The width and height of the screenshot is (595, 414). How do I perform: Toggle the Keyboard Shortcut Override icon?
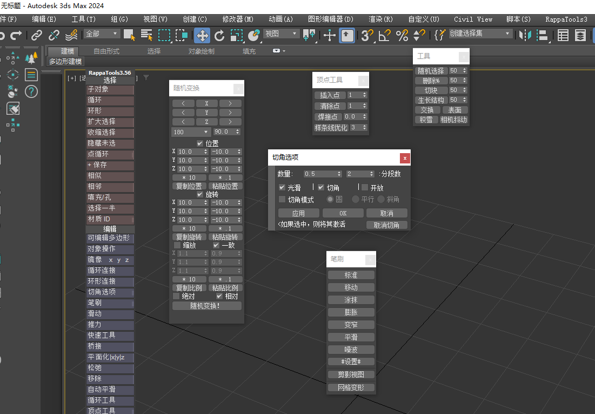[x=347, y=35]
